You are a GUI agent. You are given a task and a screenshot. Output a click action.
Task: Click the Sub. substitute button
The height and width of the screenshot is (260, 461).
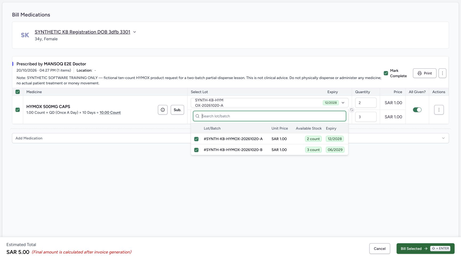click(x=177, y=110)
